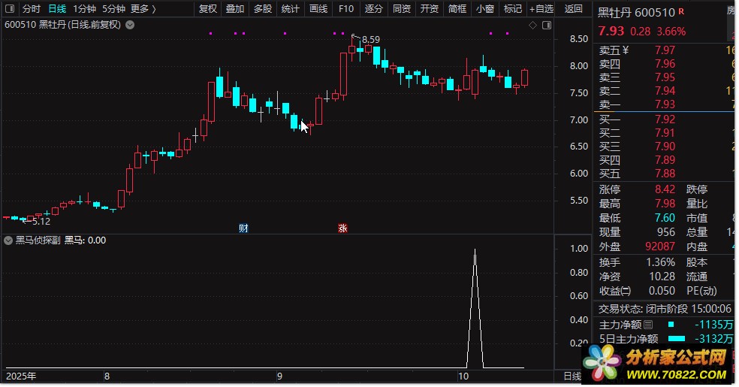This screenshot has height=387, width=739.
Task: Click the red R margin-trading badge
Action: pyautogui.click(x=681, y=11)
